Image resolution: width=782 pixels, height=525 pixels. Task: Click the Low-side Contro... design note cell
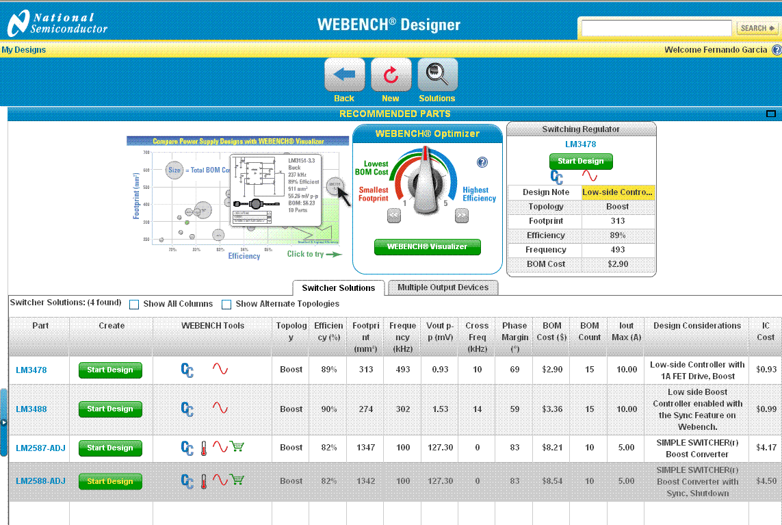[618, 192]
